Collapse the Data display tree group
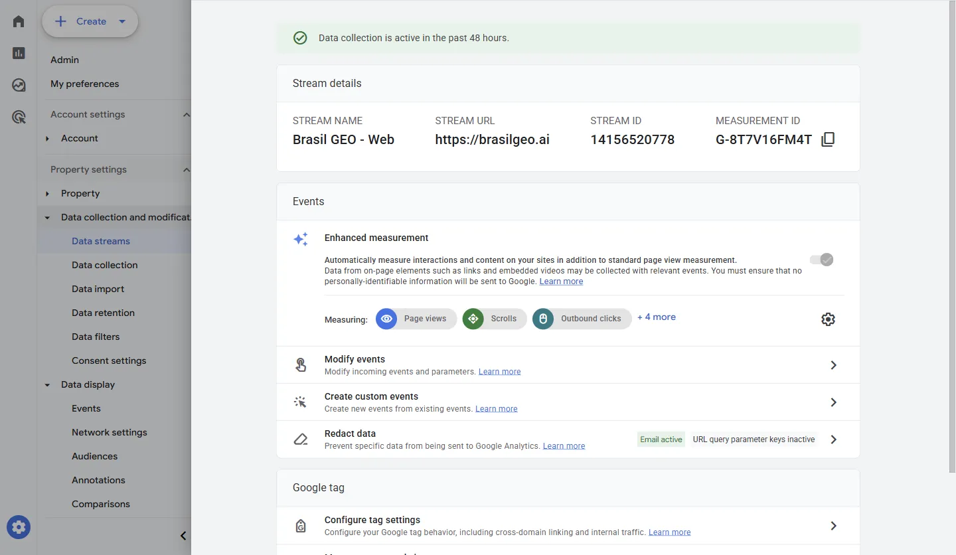The width and height of the screenshot is (956, 555). point(47,385)
